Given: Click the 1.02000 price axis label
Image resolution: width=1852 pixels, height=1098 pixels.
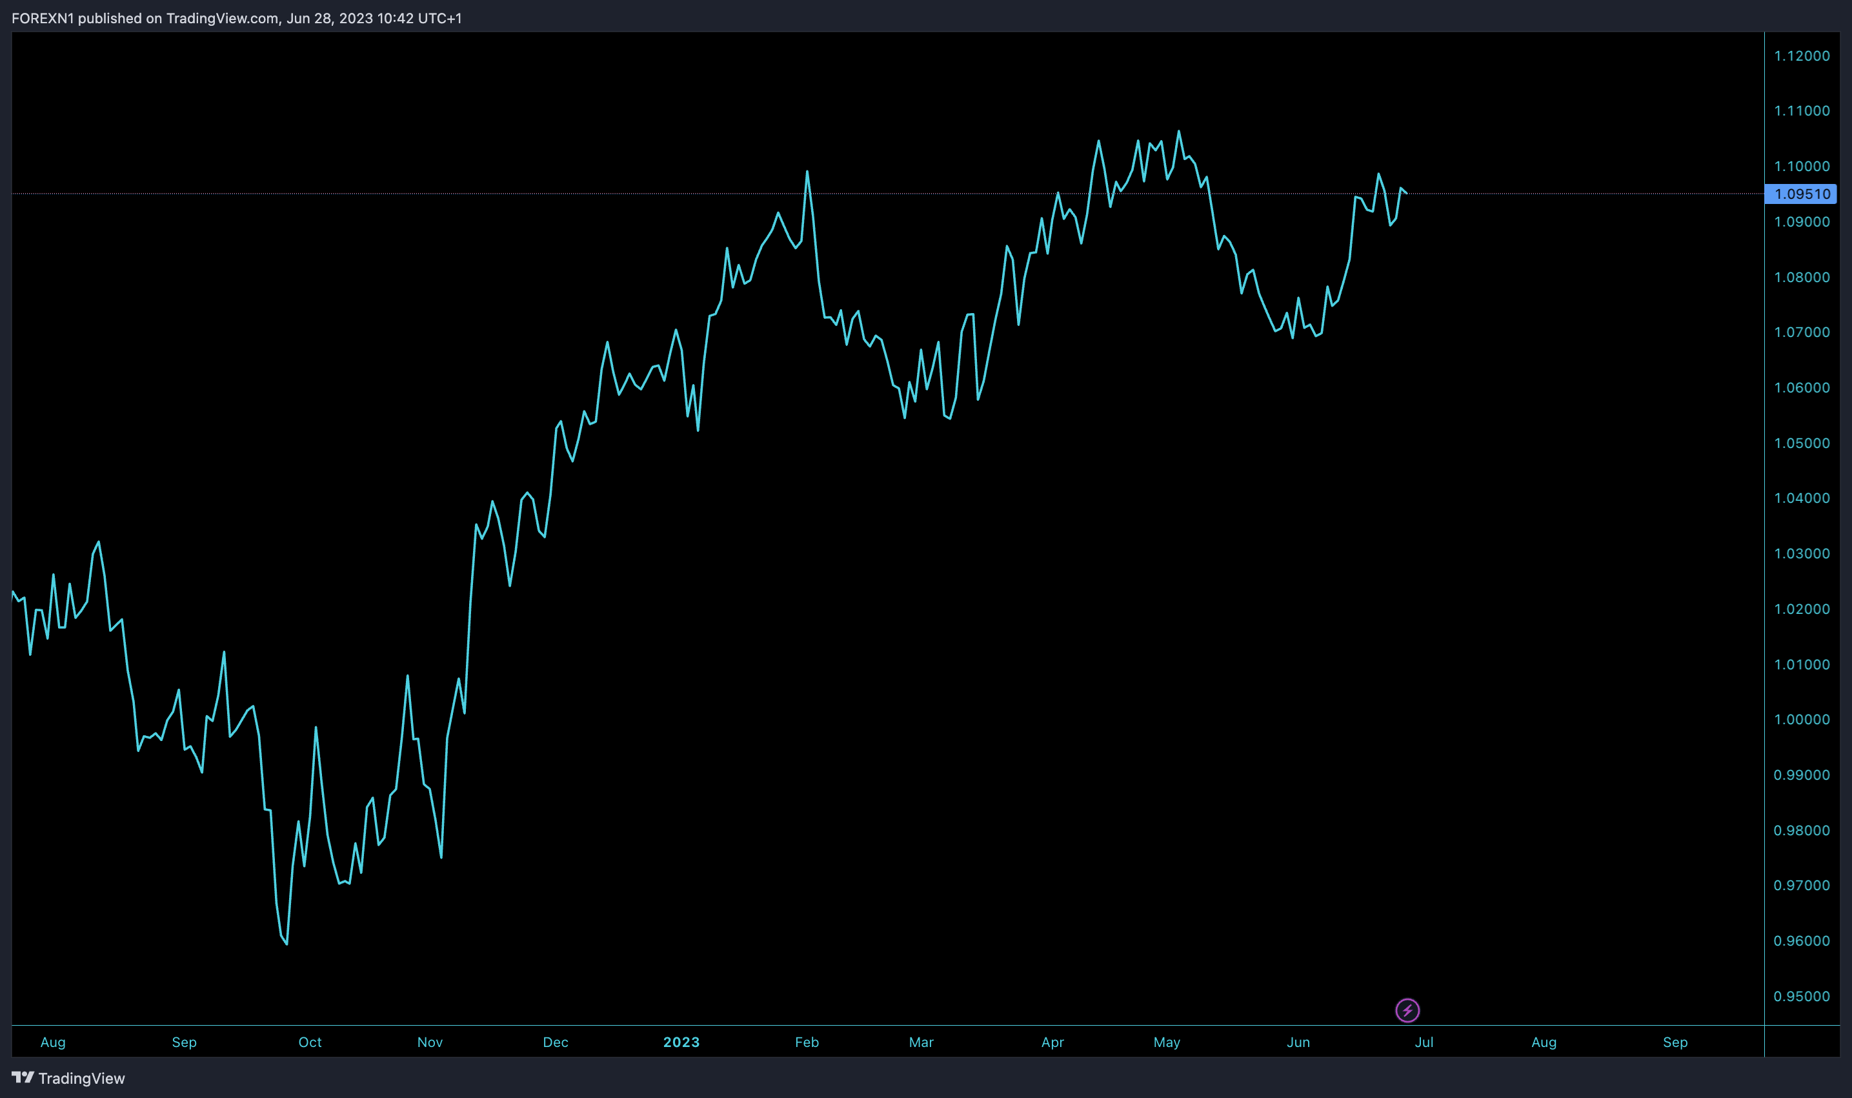Looking at the screenshot, I should (x=1802, y=608).
